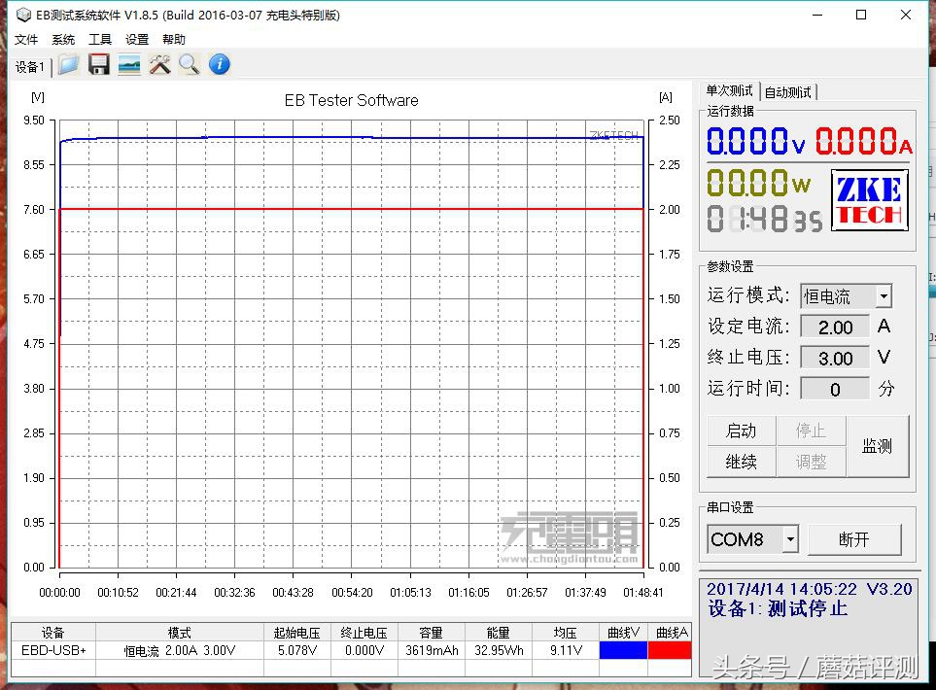Click the 监测 monitor button
936x690 pixels.
pyautogui.click(x=878, y=446)
